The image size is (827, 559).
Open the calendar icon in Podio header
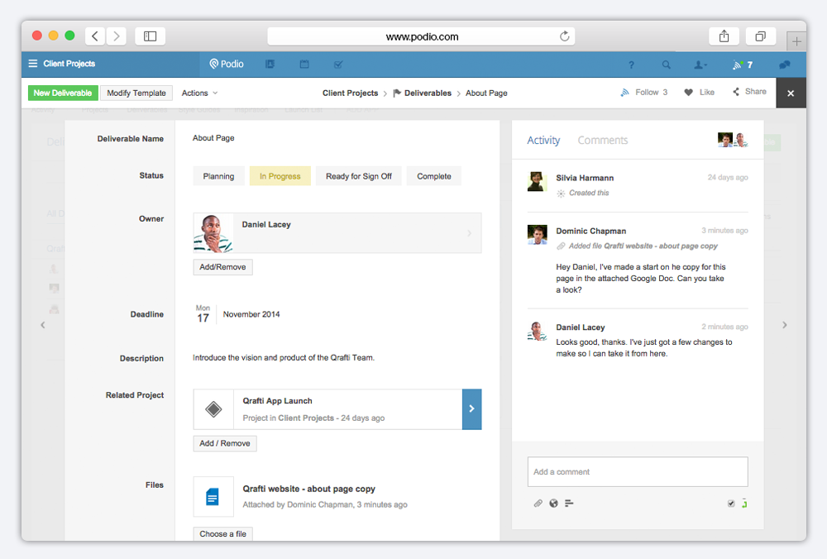(304, 64)
